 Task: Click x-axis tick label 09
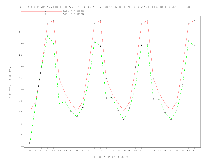(x=47, y=151)
